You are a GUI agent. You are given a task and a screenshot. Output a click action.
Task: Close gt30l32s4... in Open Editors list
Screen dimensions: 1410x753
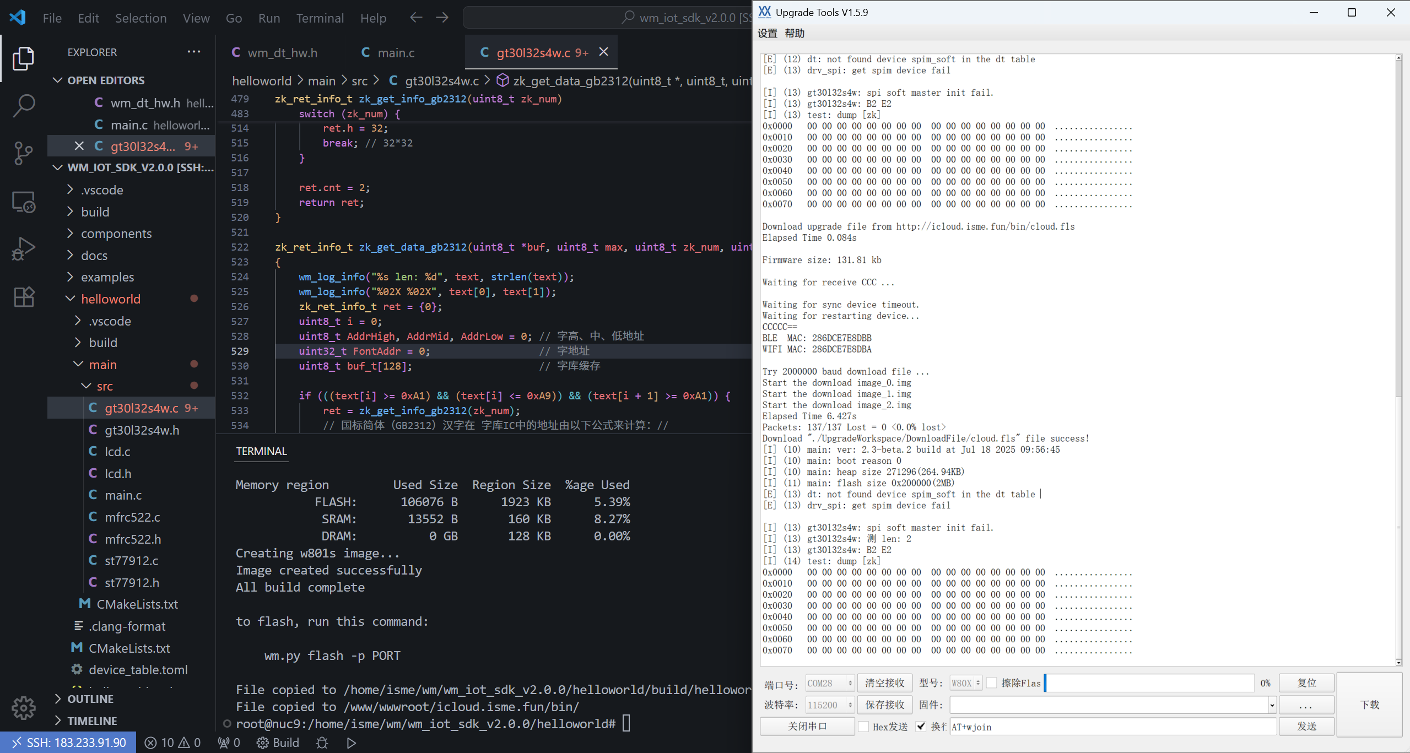click(x=79, y=146)
